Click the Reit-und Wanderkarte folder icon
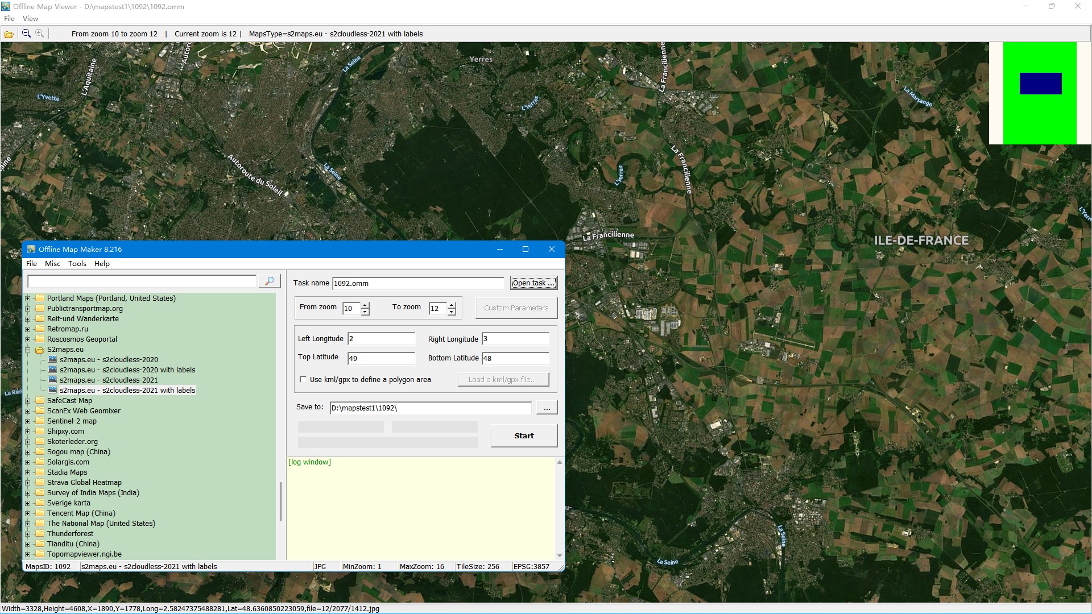 [x=40, y=318]
